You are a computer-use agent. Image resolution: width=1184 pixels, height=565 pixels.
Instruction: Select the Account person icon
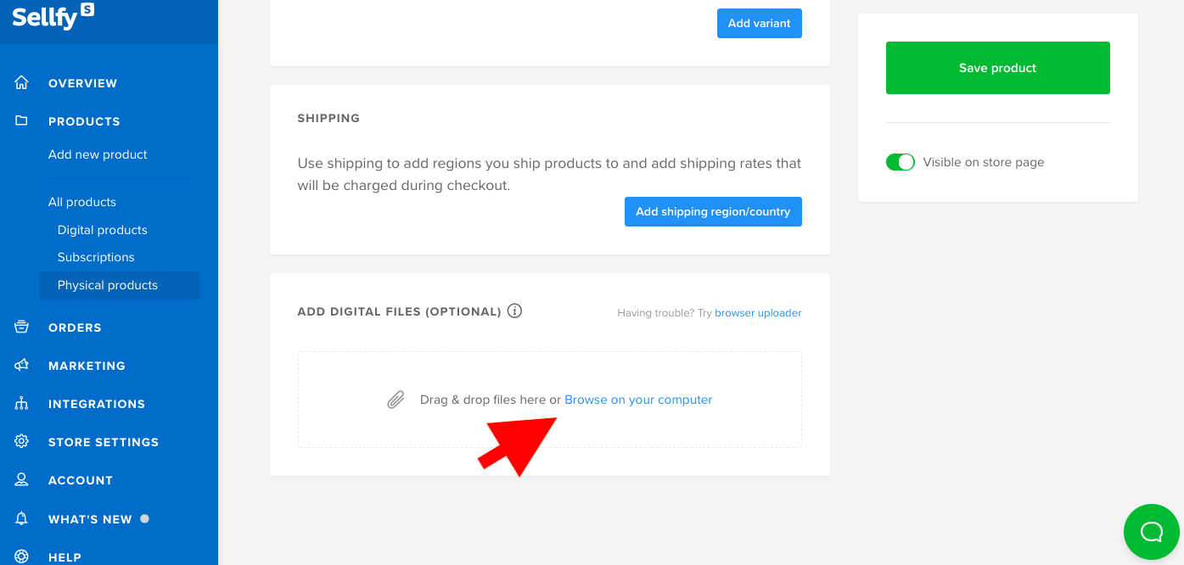tap(20, 479)
